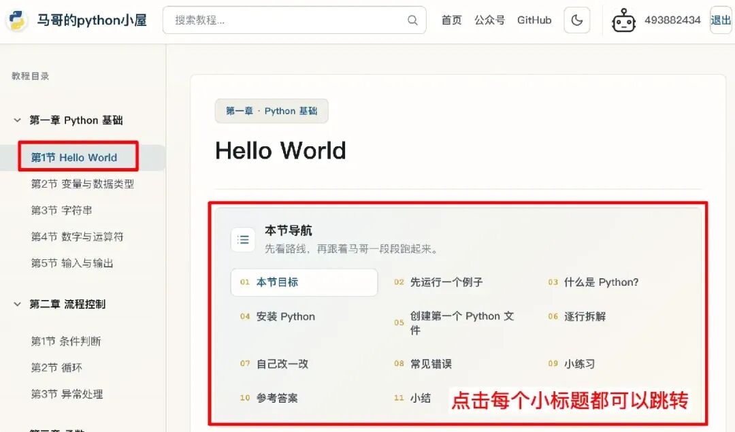
Task: Open 第4节 数字与运算符 lesson
Action: 78,237
